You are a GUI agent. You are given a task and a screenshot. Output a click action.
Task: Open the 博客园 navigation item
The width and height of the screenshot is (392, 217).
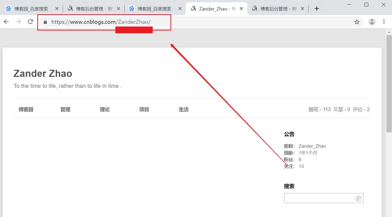pos(26,109)
